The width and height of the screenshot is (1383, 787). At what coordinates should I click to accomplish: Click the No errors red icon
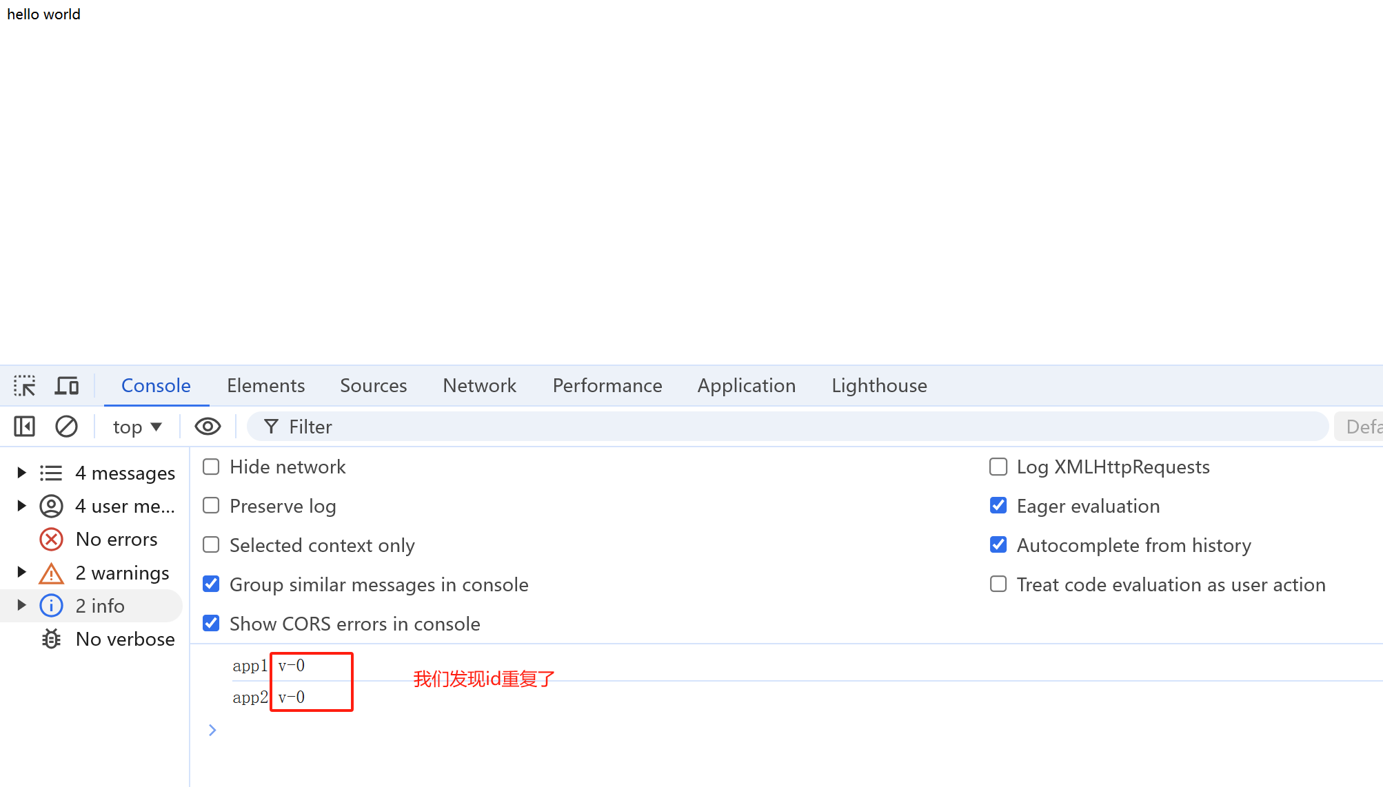(52, 540)
